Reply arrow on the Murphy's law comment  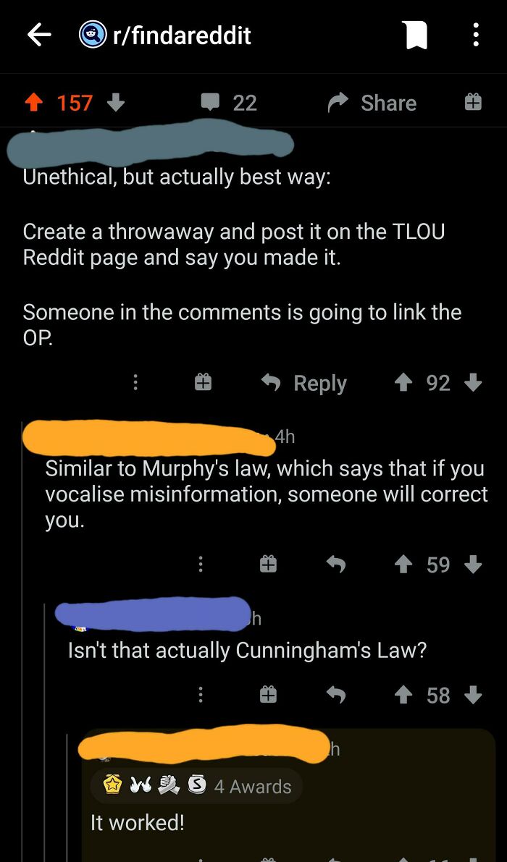[x=336, y=564]
